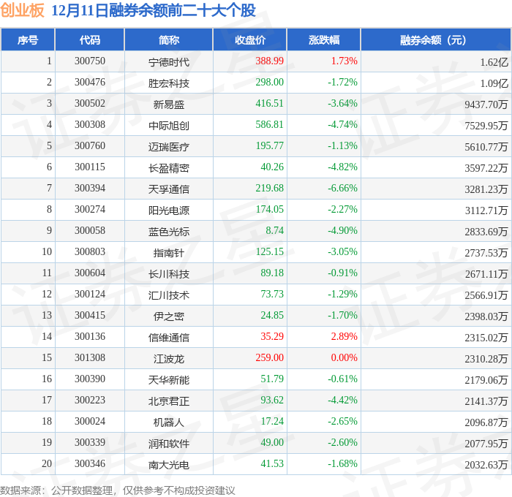Click the 代码 column header
Screen dimensions: 512x497
pyautogui.click(x=90, y=39)
